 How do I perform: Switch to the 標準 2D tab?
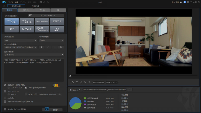(10, 10)
